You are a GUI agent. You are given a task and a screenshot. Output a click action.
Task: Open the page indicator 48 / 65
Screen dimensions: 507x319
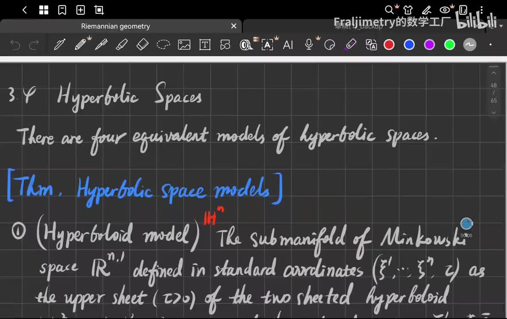click(493, 93)
